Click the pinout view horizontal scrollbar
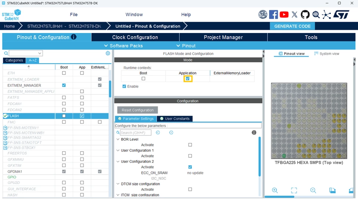This screenshot has width=358, height=199. pyautogui.click(x=279, y=197)
